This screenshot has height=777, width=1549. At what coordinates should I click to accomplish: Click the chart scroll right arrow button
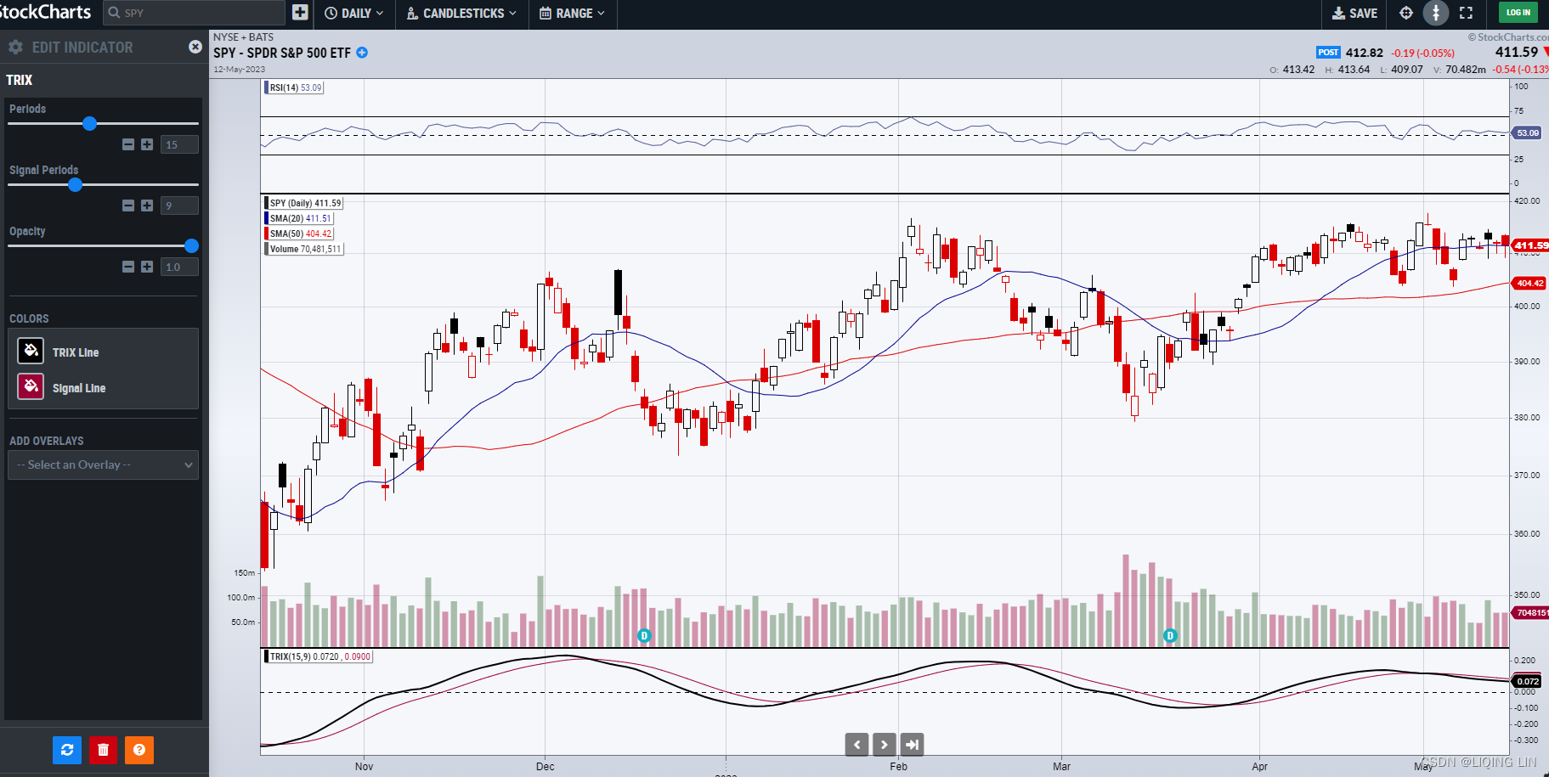click(884, 745)
